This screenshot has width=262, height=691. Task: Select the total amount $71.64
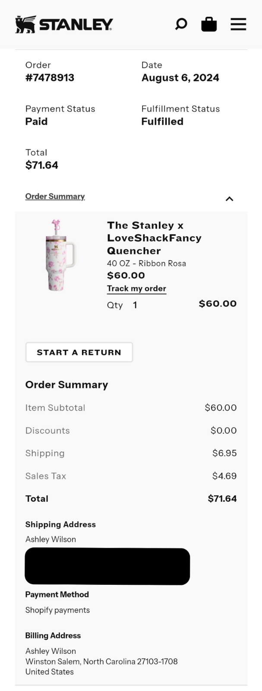tap(41, 165)
